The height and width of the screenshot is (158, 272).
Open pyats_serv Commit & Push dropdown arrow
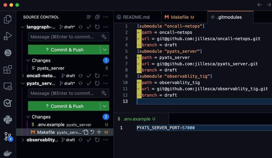105,106
